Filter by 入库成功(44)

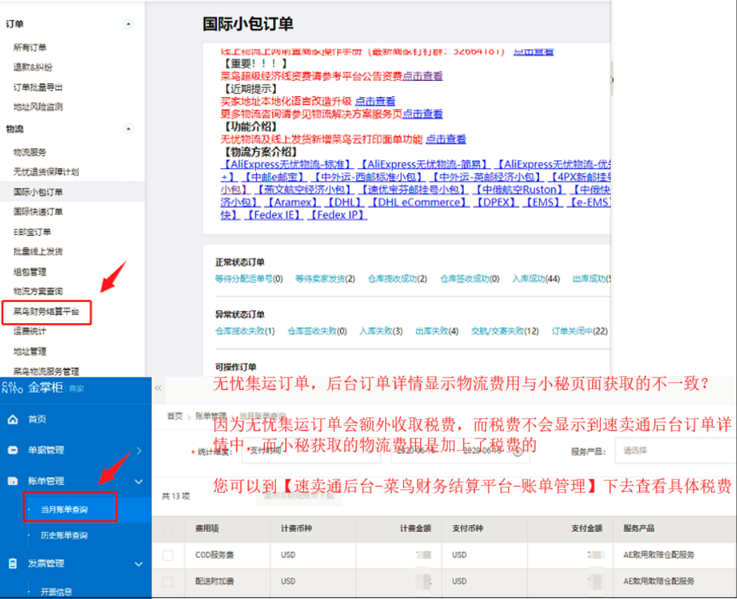(x=536, y=279)
